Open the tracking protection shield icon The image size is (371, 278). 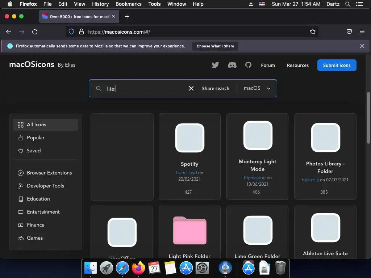coord(71,32)
